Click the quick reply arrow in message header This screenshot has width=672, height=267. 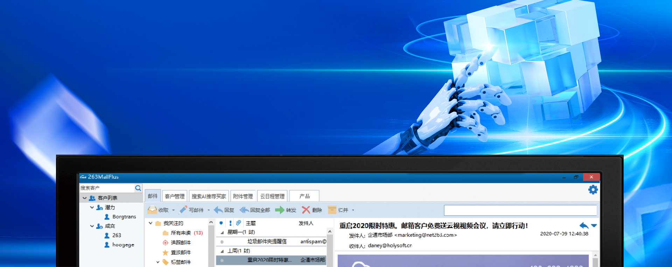pos(583,225)
